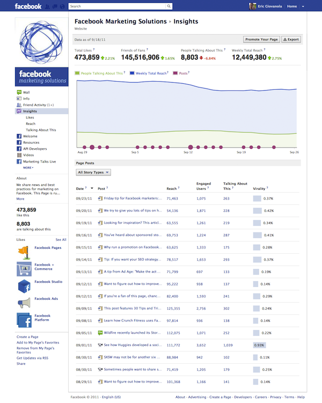Click the API Developers icon
The image size is (322, 403).
tap(19, 149)
